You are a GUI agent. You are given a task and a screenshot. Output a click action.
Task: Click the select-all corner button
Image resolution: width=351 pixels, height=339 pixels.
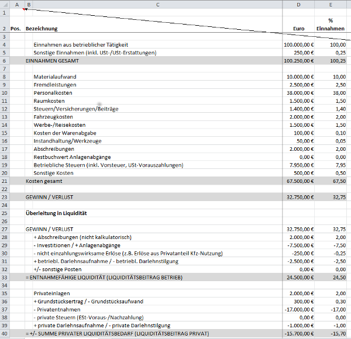pyautogui.click(x=4, y=5)
